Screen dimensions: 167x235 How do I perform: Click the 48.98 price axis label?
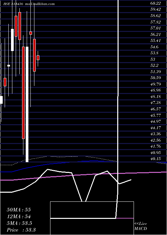click(x=156, y=90)
